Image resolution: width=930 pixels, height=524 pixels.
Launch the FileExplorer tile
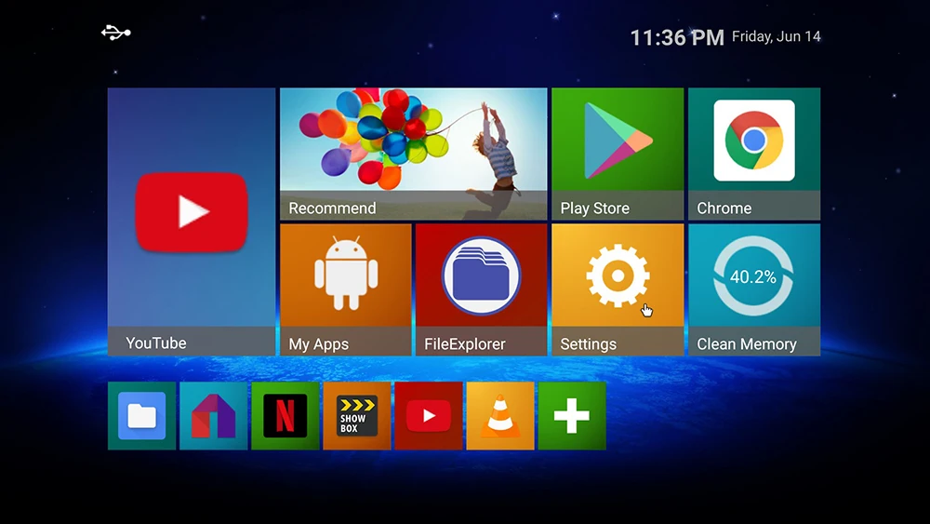pos(481,289)
